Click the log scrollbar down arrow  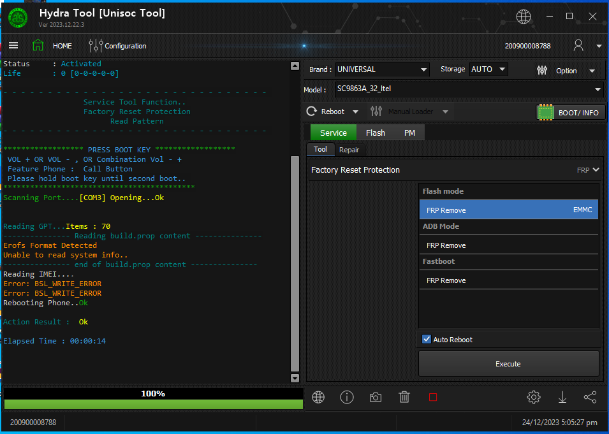pyautogui.click(x=295, y=378)
